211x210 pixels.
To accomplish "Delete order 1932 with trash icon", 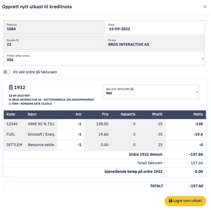I will click(11, 88).
